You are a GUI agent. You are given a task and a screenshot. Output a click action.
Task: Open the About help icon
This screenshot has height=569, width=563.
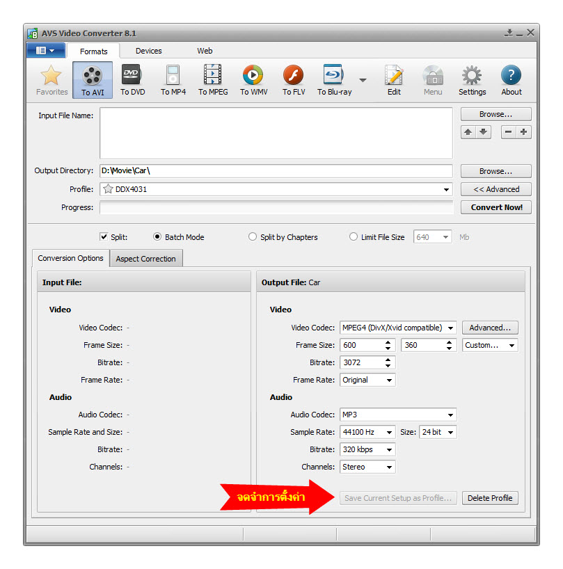(x=511, y=79)
